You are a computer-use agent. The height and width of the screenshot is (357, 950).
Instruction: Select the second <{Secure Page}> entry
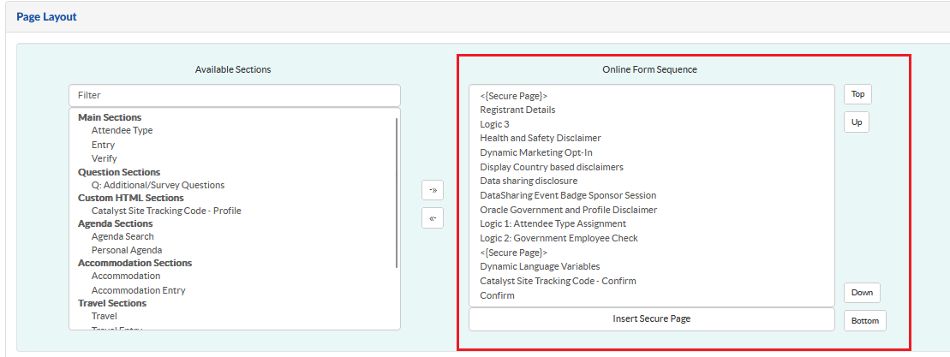(514, 253)
